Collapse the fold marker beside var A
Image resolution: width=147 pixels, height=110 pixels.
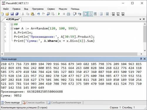12,28
